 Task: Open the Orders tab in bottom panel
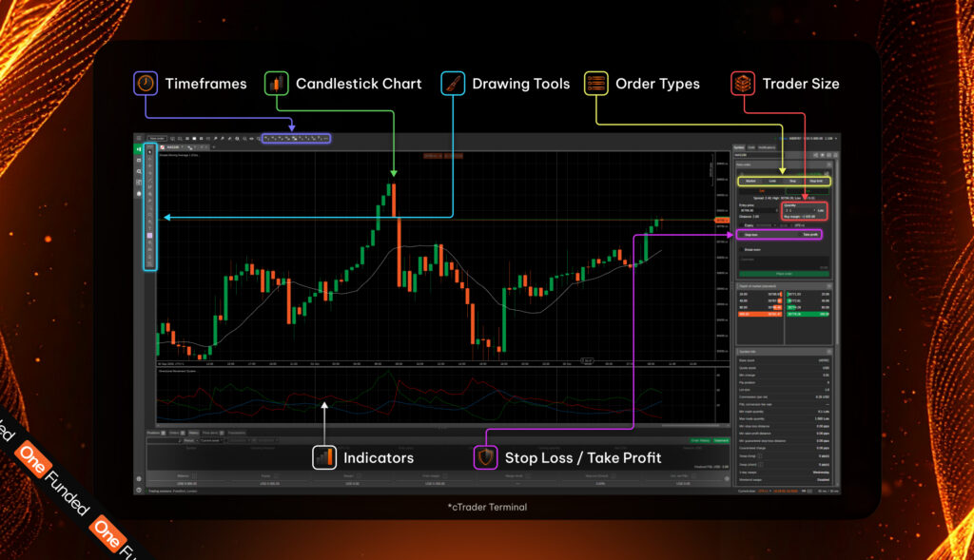(177, 433)
